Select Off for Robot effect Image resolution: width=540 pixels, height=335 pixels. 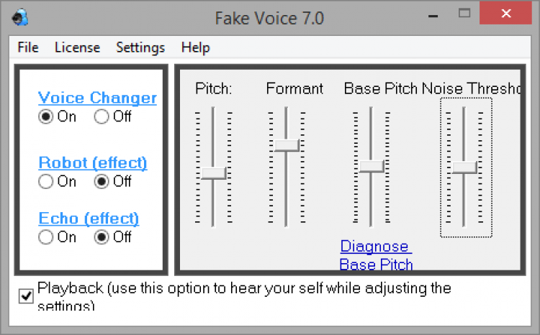[x=102, y=182]
